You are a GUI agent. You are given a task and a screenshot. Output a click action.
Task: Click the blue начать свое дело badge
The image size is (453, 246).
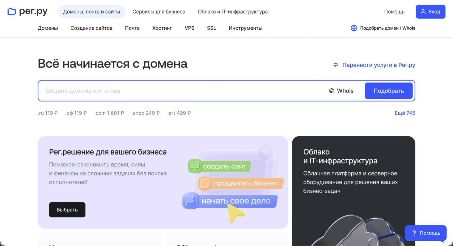(230, 201)
